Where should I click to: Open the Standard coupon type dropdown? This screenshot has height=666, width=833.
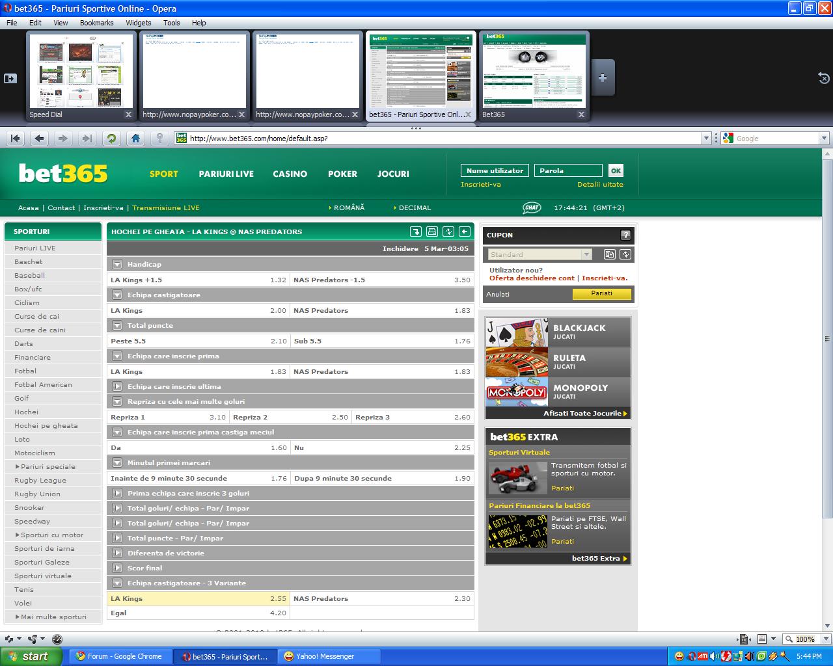point(586,254)
